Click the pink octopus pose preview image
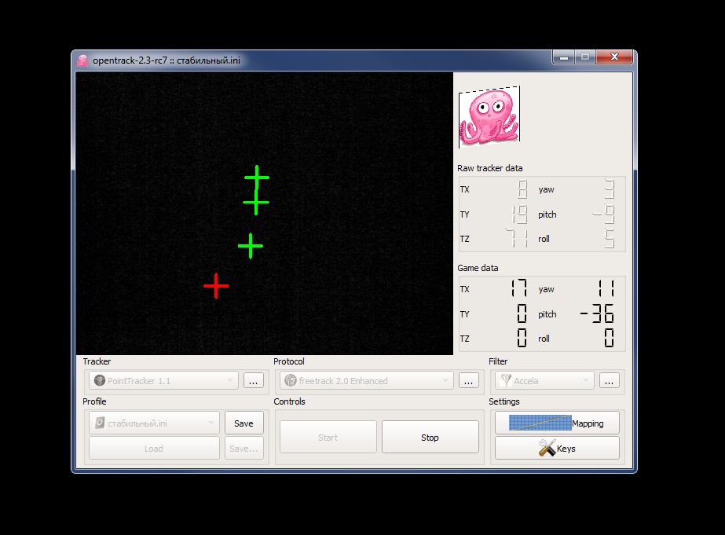This screenshot has width=725, height=535. (x=489, y=116)
